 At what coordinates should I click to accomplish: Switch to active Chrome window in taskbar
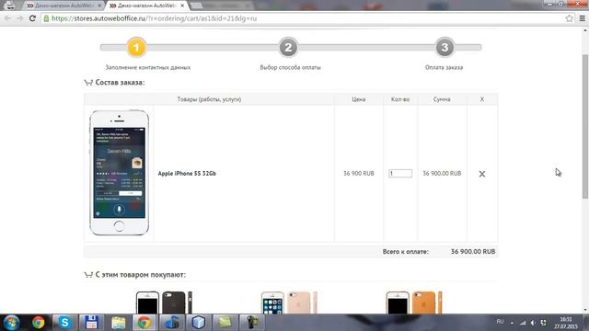click(144, 323)
